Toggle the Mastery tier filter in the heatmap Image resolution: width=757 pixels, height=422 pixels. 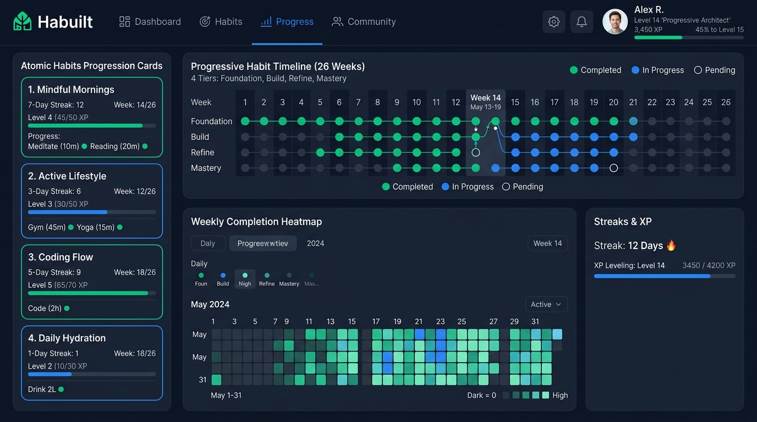pos(289,279)
